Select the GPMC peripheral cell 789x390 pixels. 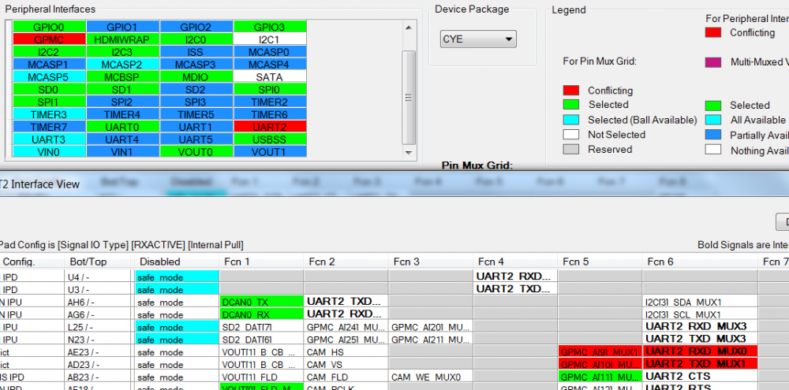click(49, 39)
